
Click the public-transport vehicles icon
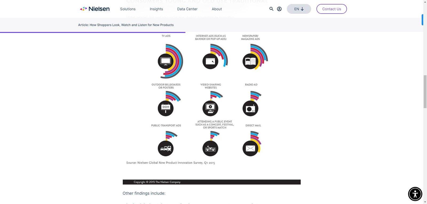[166, 148]
